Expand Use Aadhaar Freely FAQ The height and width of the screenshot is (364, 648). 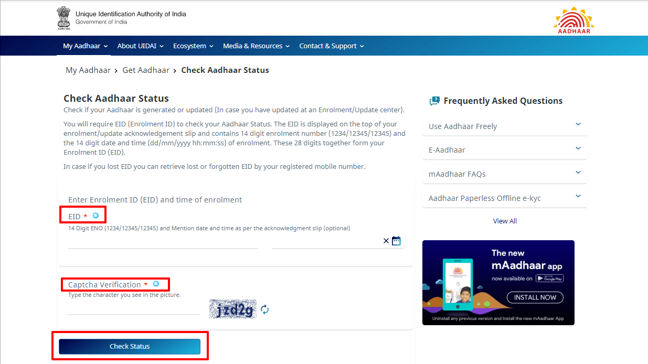tap(505, 126)
